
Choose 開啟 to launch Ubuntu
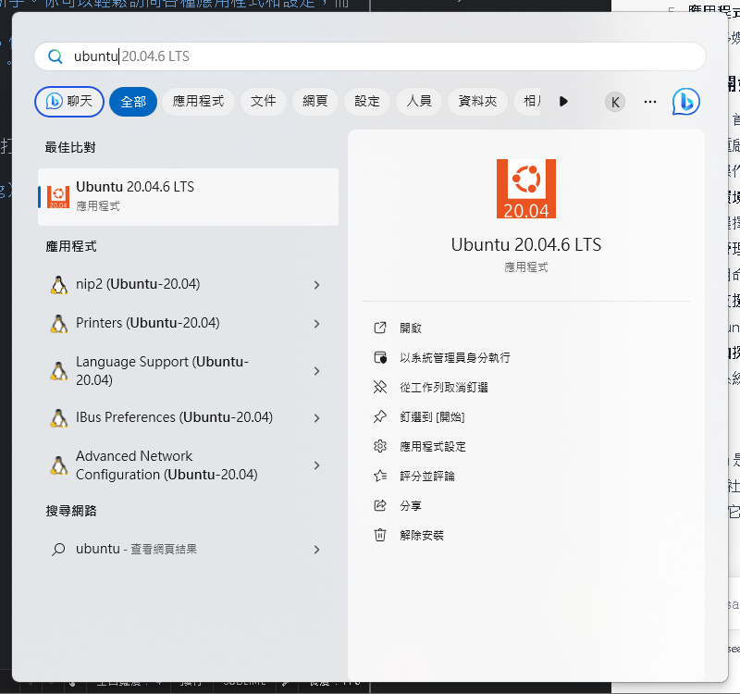(411, 328)
